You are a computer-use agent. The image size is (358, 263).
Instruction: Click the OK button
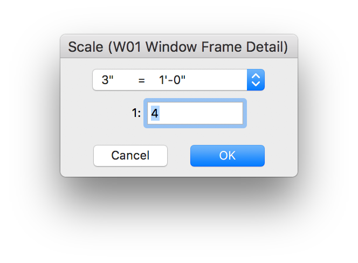[x=227, y=156]
